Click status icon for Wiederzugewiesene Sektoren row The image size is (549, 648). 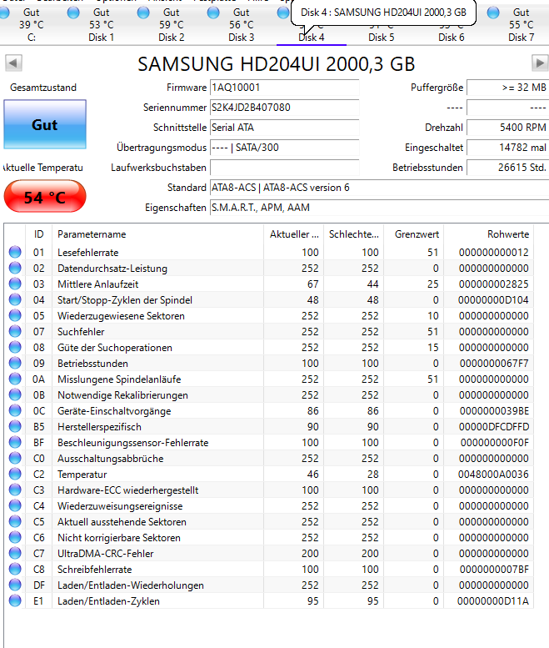(15, 316)
